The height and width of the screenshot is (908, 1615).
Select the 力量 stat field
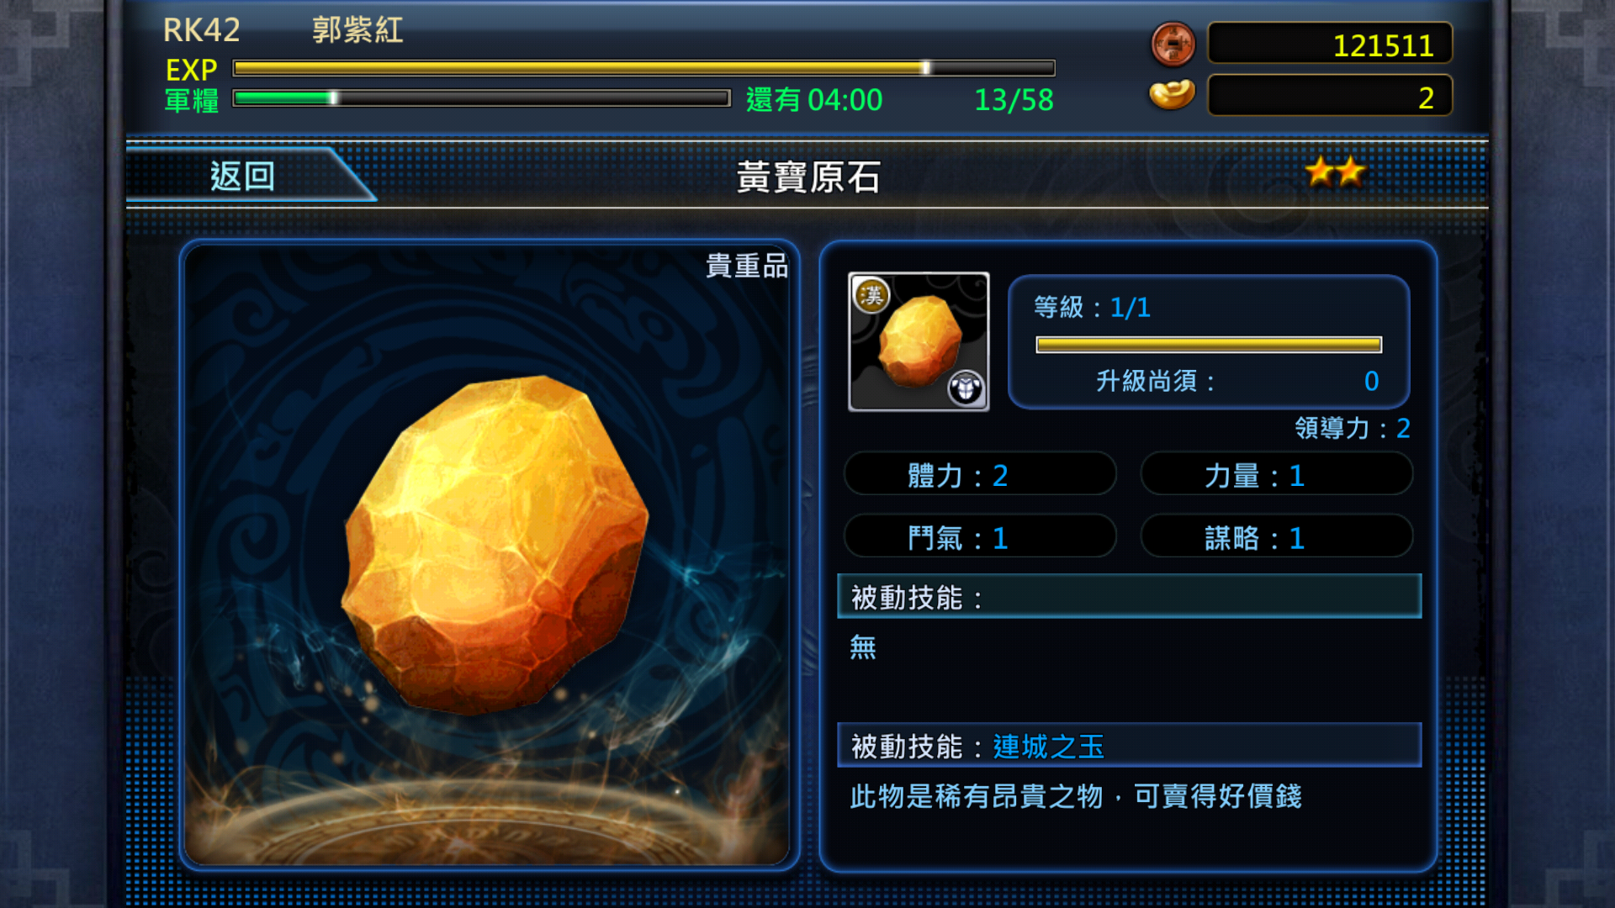[1276, 474]
